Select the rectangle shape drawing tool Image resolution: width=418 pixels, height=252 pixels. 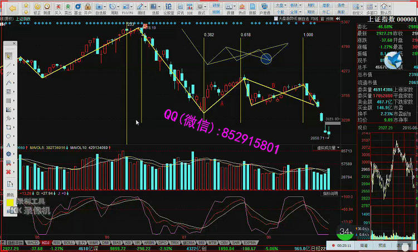(8, 127)
